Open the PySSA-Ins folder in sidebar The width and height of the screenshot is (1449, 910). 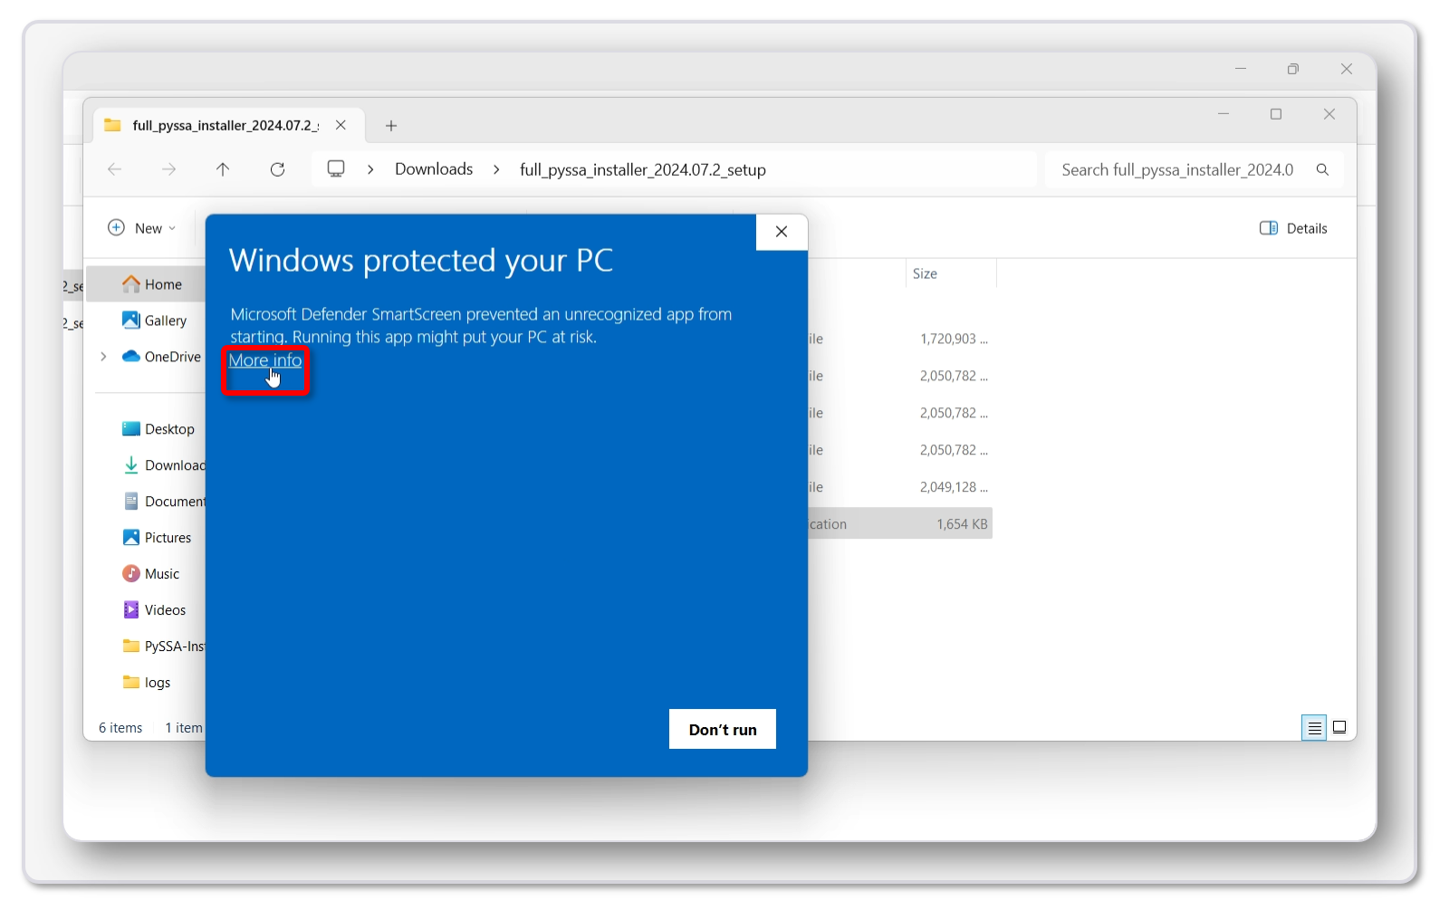tap(163, 647)
